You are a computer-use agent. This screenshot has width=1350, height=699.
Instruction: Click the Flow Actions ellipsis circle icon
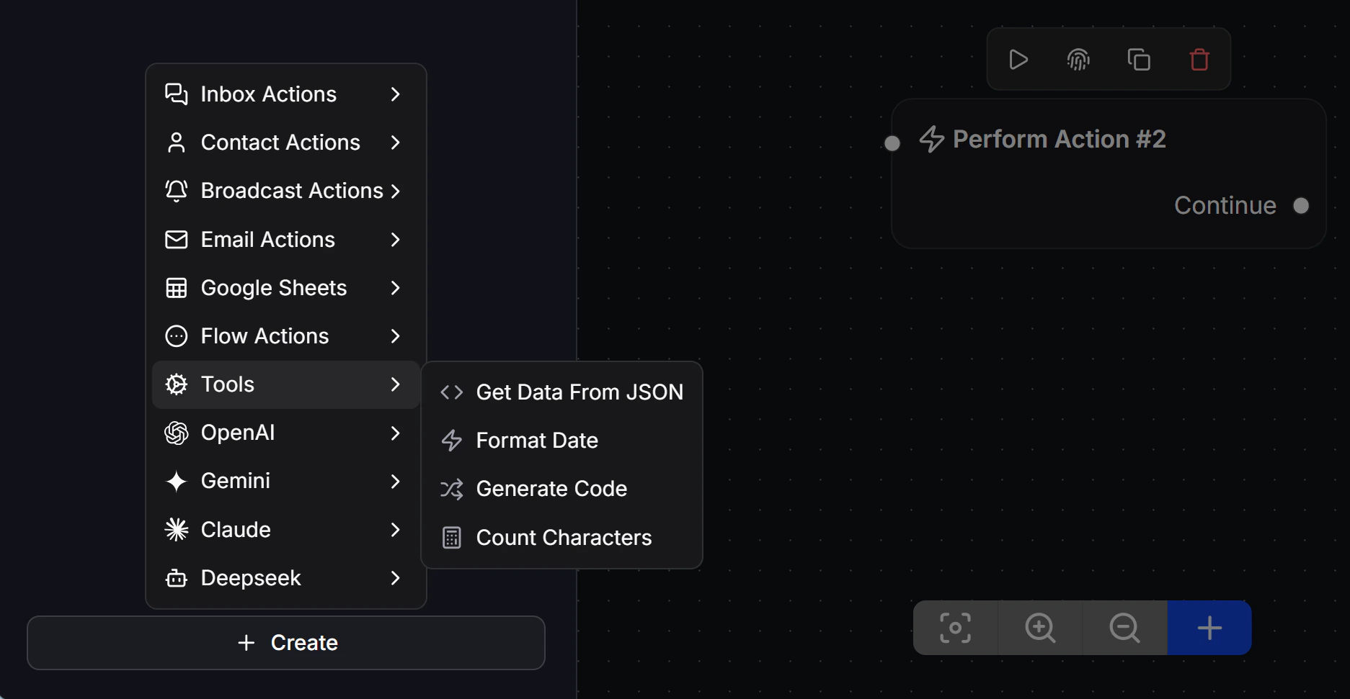(176, 336)
